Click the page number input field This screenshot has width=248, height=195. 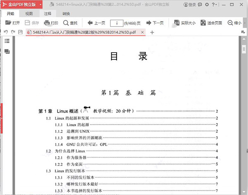point(117,23)
